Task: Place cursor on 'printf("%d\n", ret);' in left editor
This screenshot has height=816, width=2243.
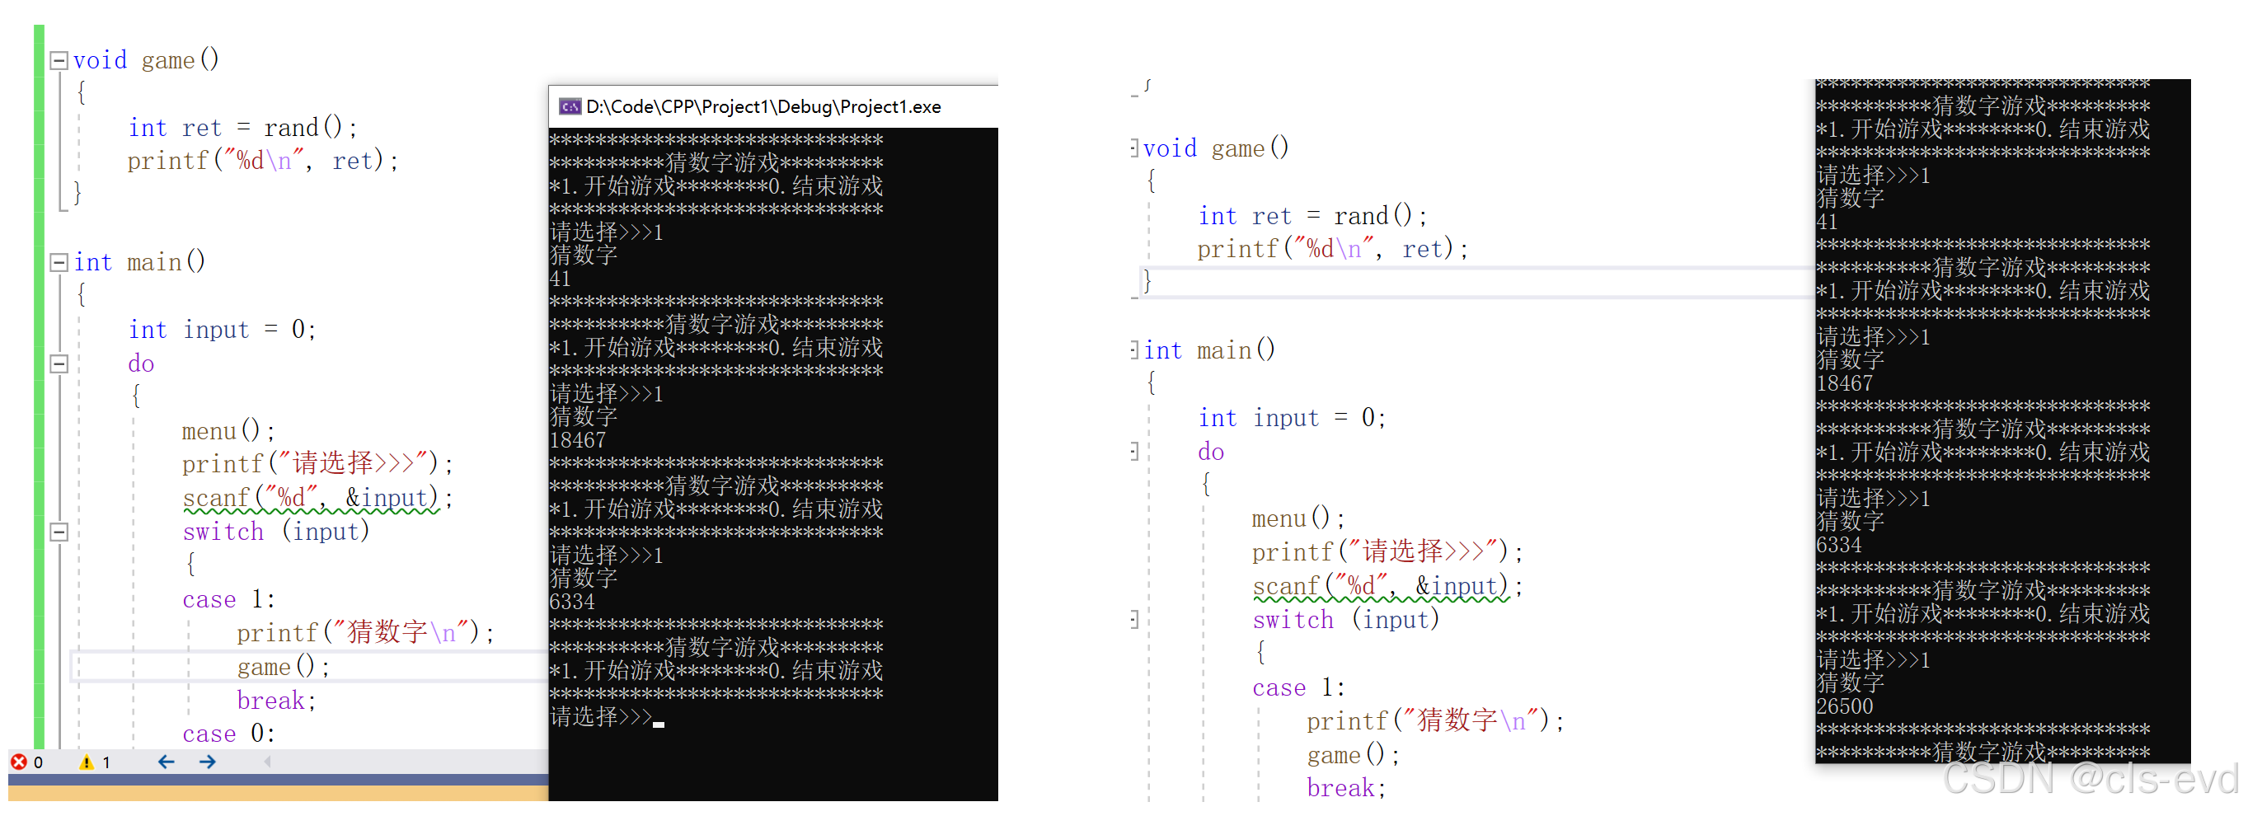Action: click(x=263, y=161)
